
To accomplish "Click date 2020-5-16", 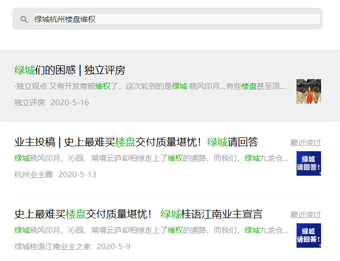I will [70, 103].
